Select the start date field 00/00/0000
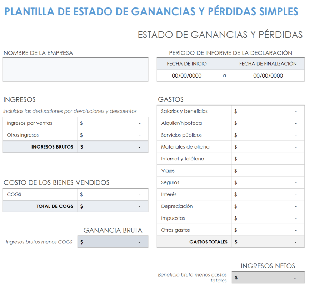 [x=186, y=76]
